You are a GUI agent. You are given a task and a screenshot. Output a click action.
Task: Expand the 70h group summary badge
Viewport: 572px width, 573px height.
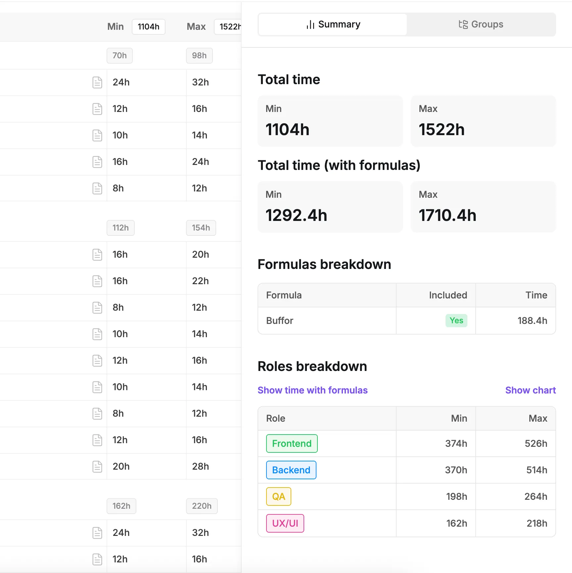click(119, 56)
